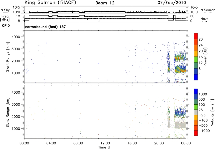This screenshot has height=149, width=215.
Task: Click the blue top Velocity color swatch
Action: tap(196, 91)
